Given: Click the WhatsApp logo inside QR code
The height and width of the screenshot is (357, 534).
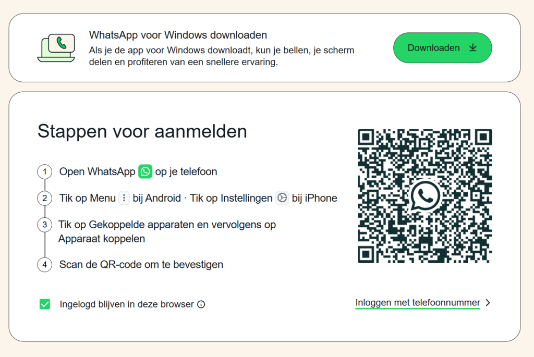Looking at the screenshot, I should 424,196.
